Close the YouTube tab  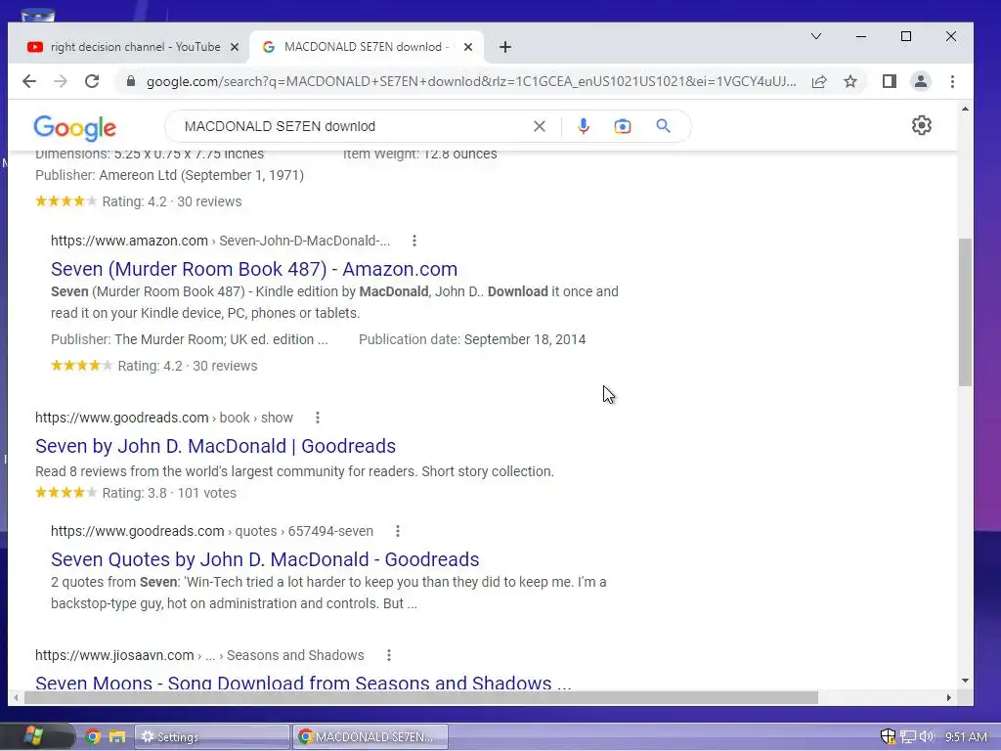[235, 47]
